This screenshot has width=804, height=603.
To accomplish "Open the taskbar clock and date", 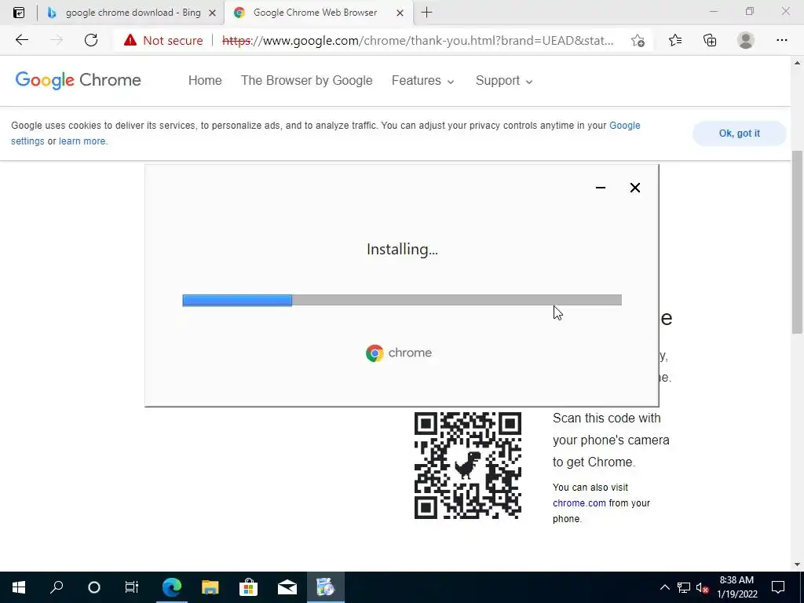I will 736,587.
